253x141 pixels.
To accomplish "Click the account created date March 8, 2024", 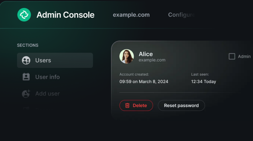I will [x=144, y=82].
